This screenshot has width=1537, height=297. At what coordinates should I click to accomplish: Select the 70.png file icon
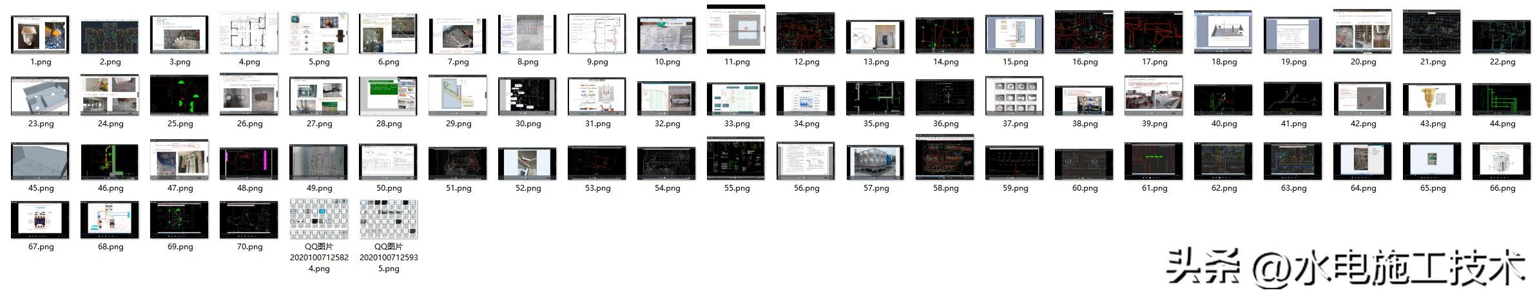(x=249, y=220)
